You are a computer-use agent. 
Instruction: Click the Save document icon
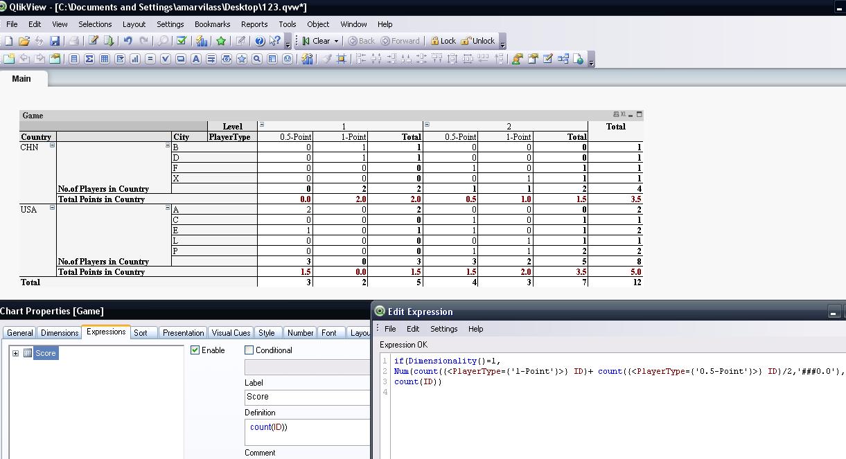click(55, 41)
